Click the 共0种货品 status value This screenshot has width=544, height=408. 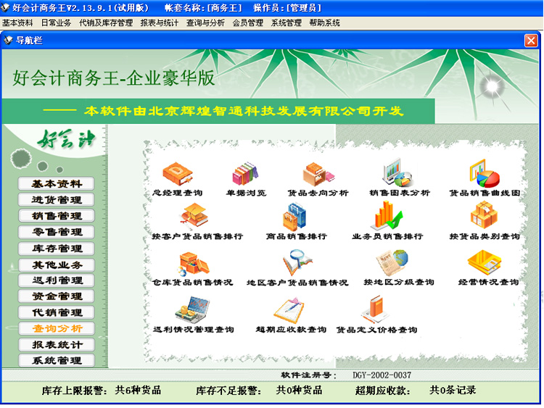[x=299, y=391]
